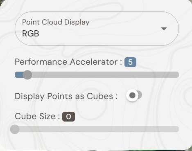Click the Performance Accelerator slider handle
The height and width of the screenshot is (151, 192).
point(27,75)
